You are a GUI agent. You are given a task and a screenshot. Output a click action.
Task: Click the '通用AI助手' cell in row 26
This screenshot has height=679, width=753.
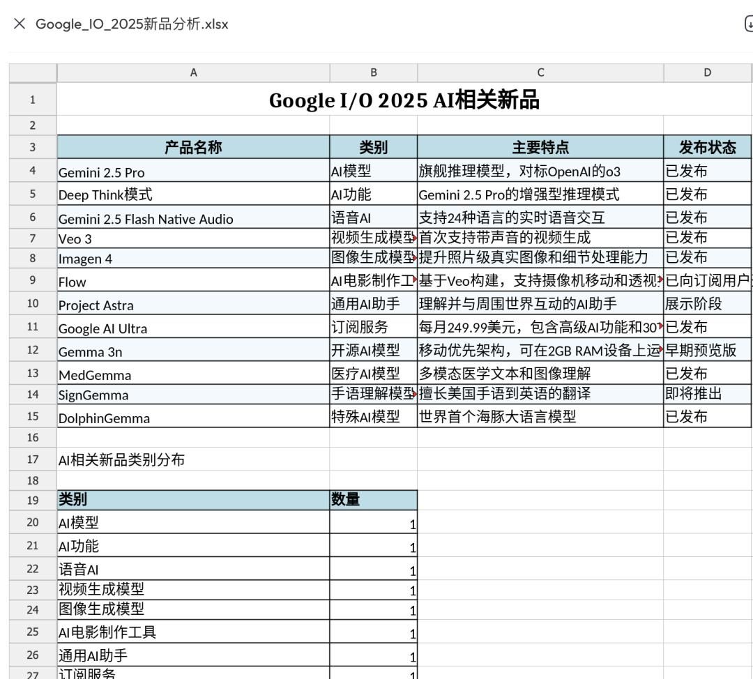[193, 655]
